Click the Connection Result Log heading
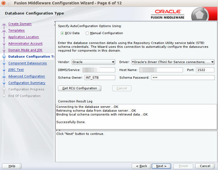Image resolution: width=218 pixels, height=170 pixels. [75, 102]
